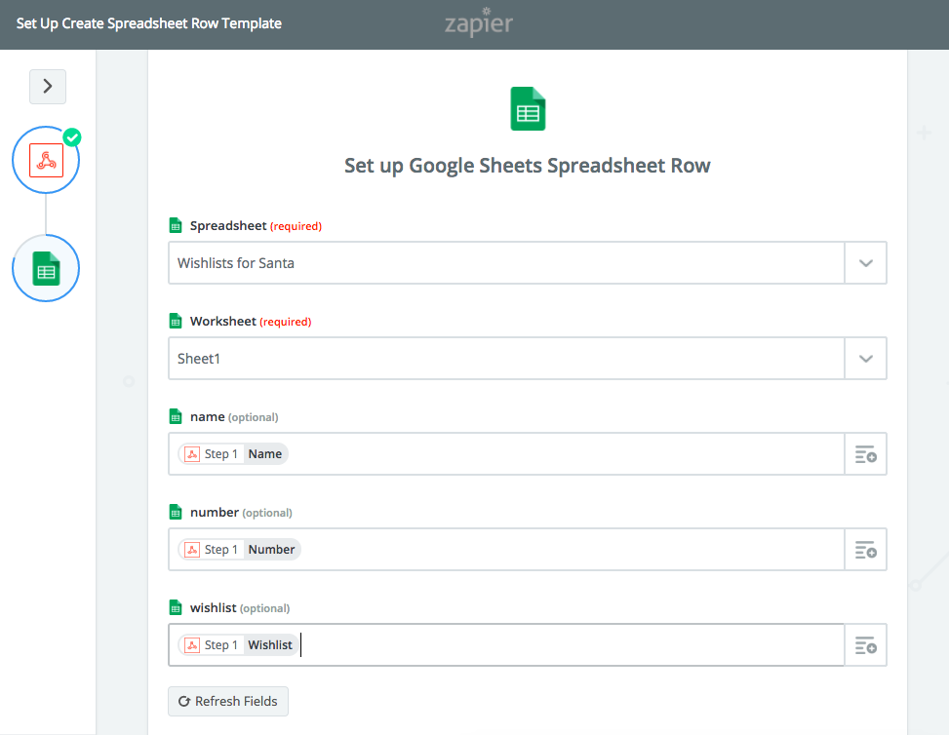The width and height of the screenshot is (949, 735).
Task: Click the Step 1 Number pill
Action: pyautogui.click(x=240, y=550)
